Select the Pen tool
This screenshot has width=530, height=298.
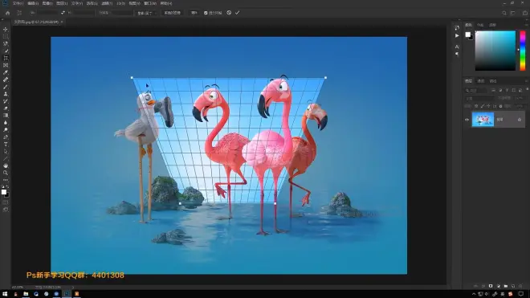[x=6, y=137]
